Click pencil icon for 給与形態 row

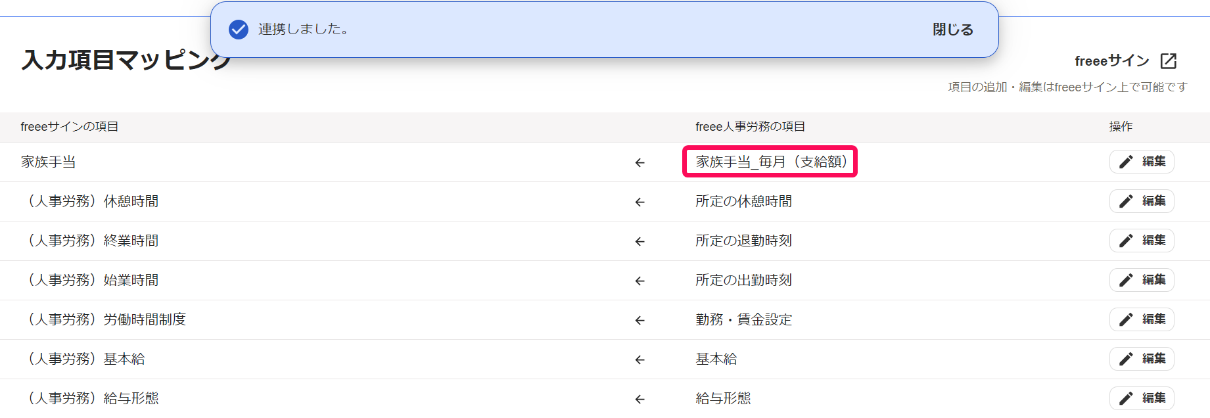coord(1126,398)
